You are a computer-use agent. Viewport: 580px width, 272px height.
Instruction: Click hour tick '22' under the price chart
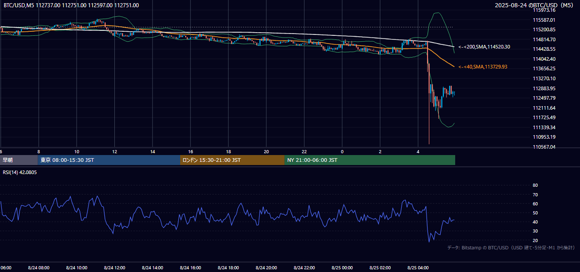coord(304,152)
